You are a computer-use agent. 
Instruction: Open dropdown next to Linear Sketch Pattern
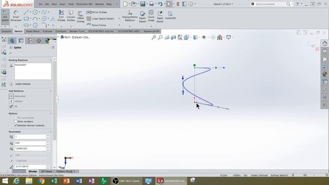pyautogui.click(x=119, y=18)
